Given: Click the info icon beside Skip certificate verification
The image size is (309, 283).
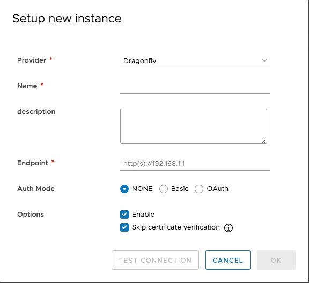Looking at the screenshot, I should click(229, 228).
